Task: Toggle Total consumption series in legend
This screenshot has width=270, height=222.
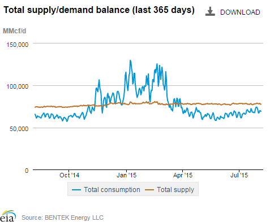Action: pyautogui.click(x=106, y=190)
